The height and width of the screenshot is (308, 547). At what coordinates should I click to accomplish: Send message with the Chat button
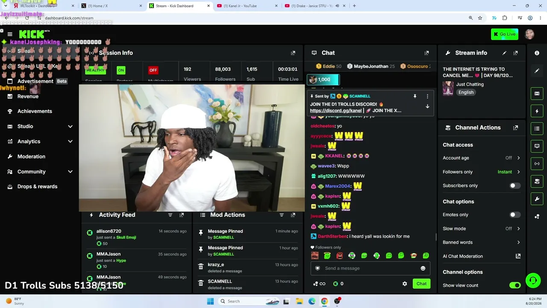coord(421,284)
